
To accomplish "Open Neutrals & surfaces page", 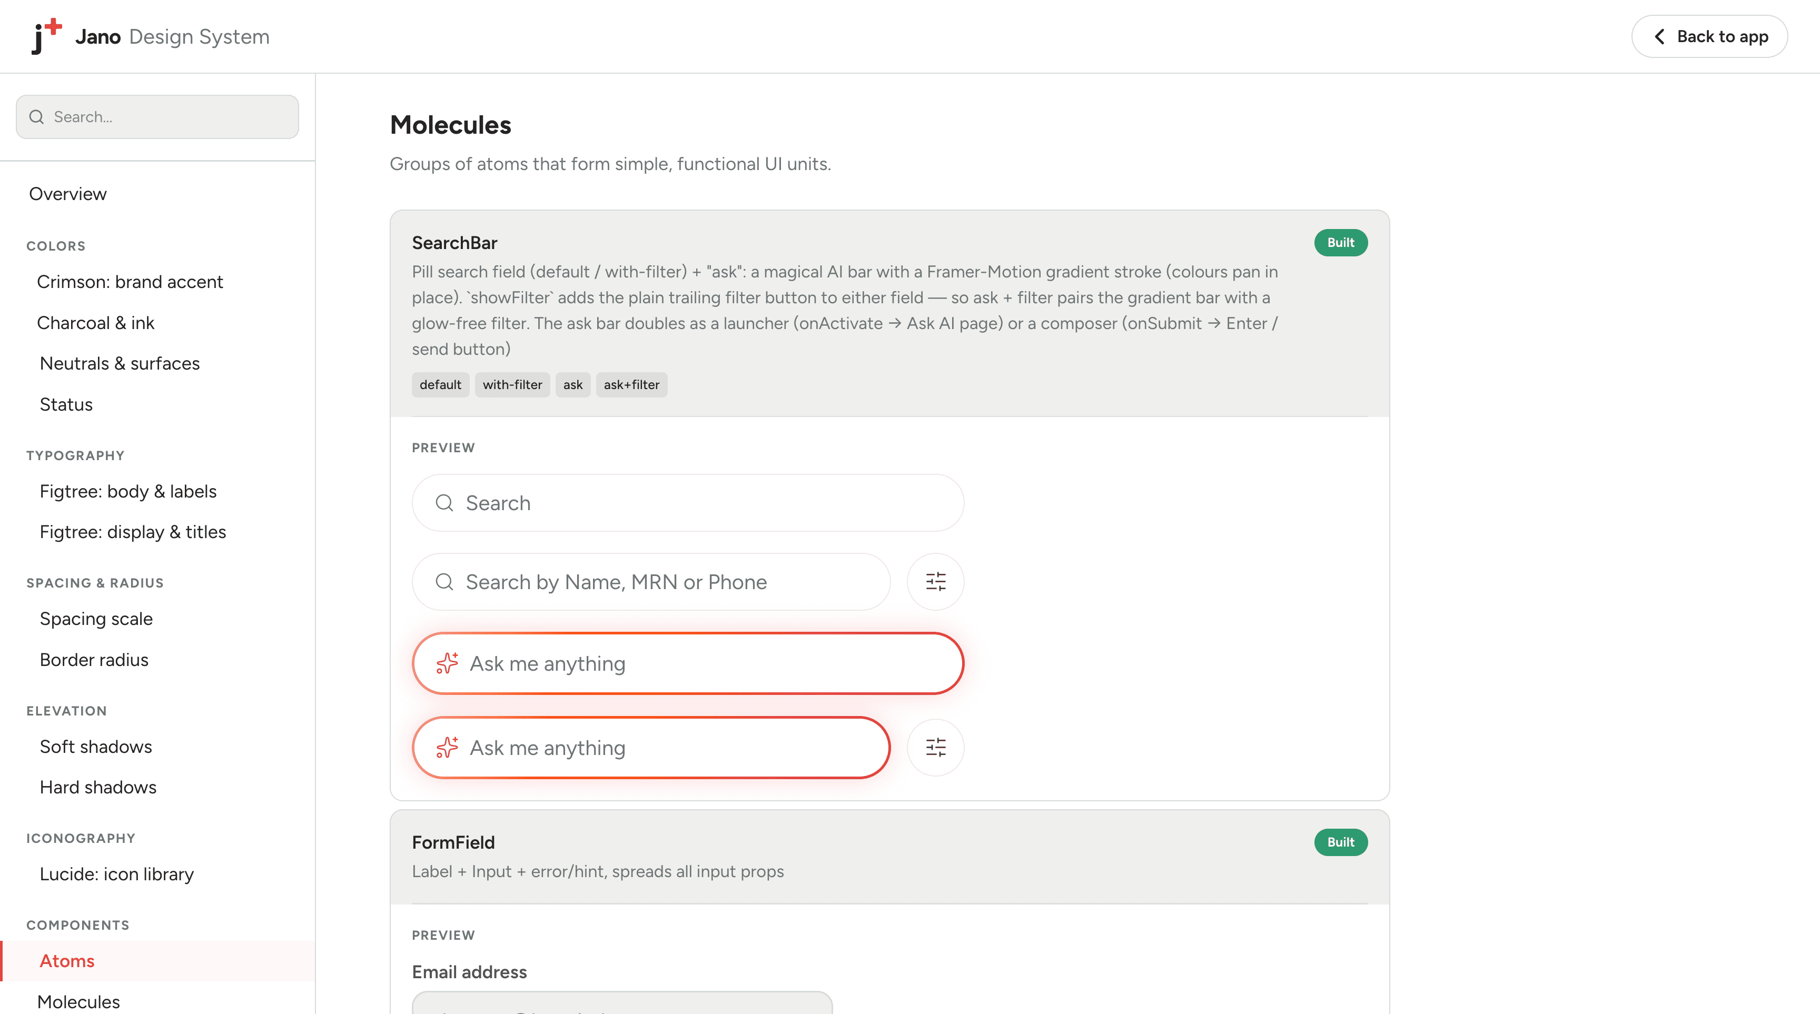I will click(120, 363).
